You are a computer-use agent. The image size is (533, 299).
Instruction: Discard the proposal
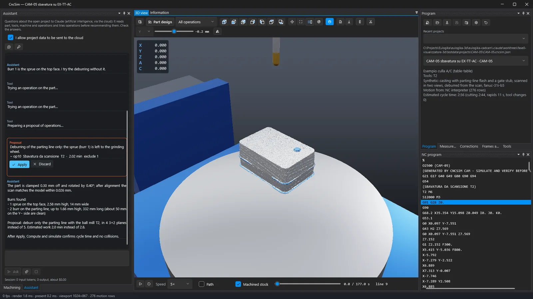42,164
